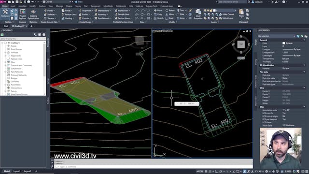
Task: Click the keyword search field in title bar
Action: coord(232,2)
